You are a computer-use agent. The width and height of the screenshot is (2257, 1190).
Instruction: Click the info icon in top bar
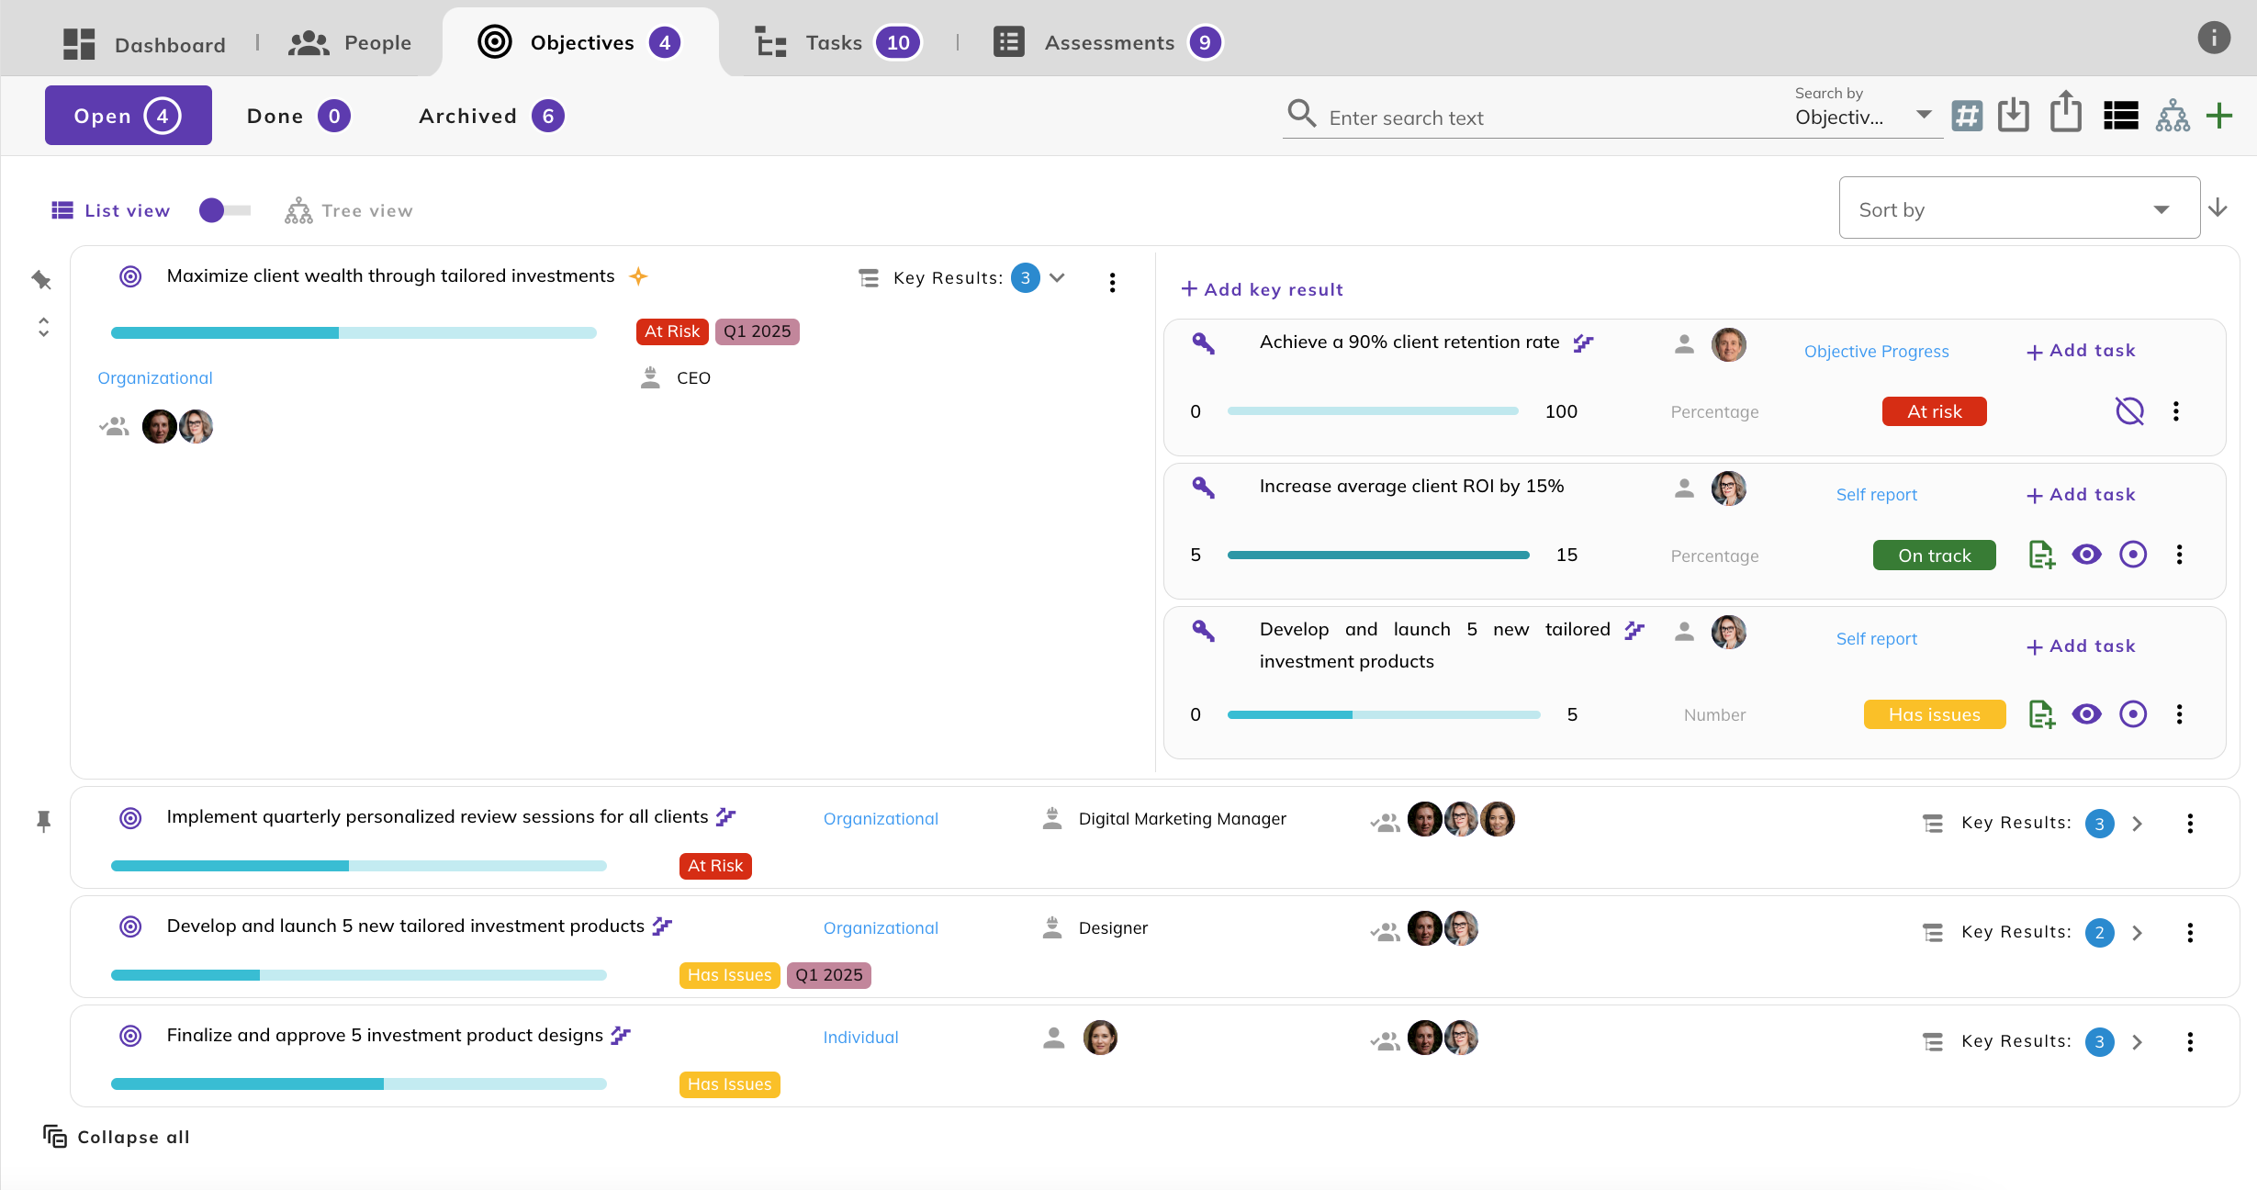click(2213, 39)
